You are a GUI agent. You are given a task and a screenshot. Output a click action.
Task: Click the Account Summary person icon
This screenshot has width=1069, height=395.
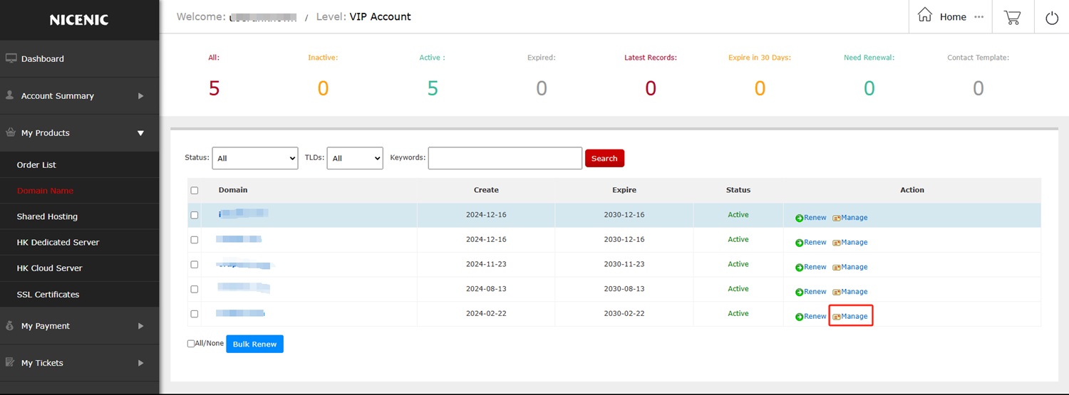tap(10, 95)
